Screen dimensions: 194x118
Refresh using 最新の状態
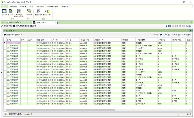click(6, 26)
